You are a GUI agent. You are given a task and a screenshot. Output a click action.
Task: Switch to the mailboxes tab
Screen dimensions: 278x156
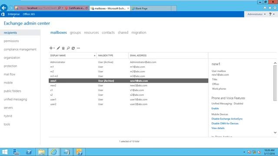[x=59, y=32]
